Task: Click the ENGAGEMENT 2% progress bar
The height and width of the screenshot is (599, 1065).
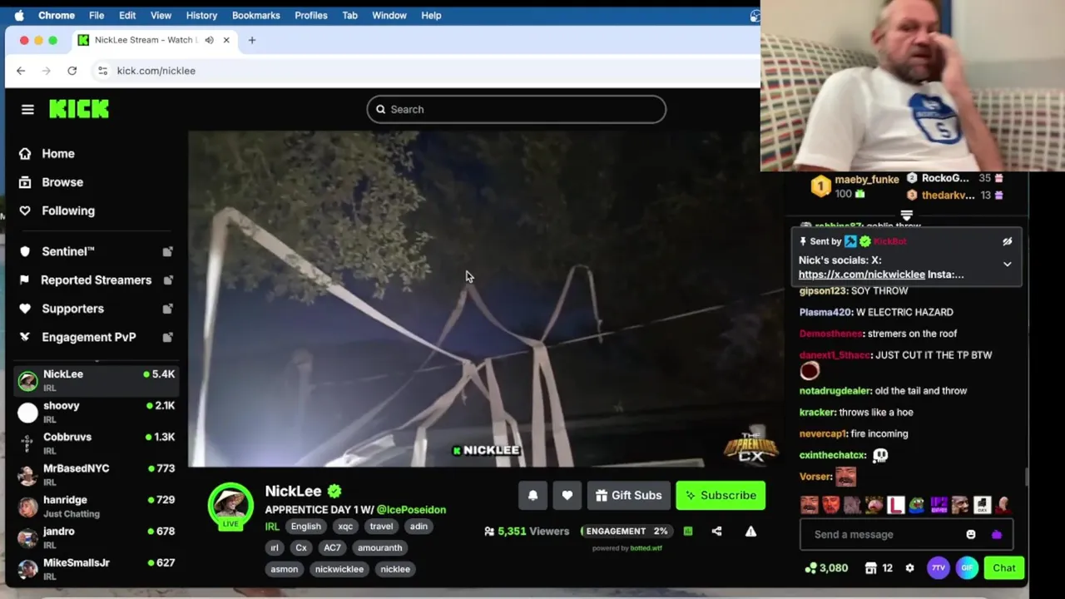Action: pos(627,531)
